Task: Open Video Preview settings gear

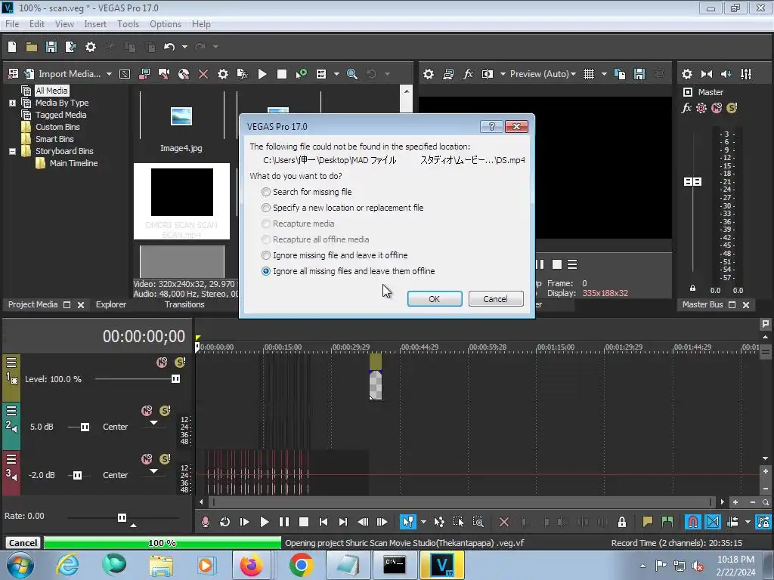Action: point(429,74)
